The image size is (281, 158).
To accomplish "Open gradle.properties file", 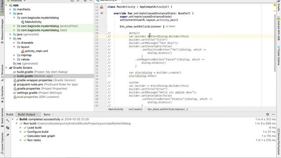I will [x=42, y=89].
